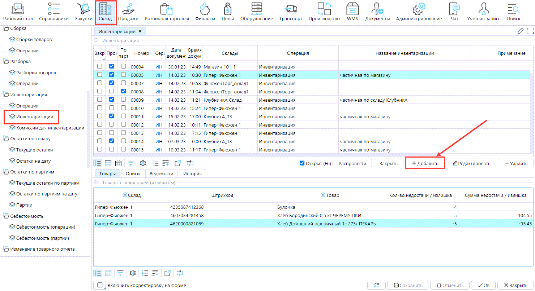
Task: Open the Розничная торговля module
Action: [167, 12]
